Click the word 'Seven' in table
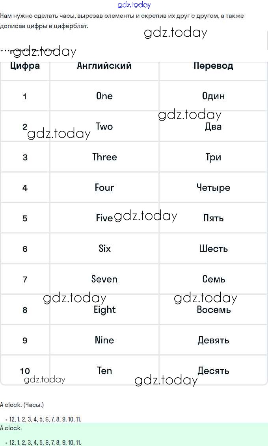 (x=104, y=279)
